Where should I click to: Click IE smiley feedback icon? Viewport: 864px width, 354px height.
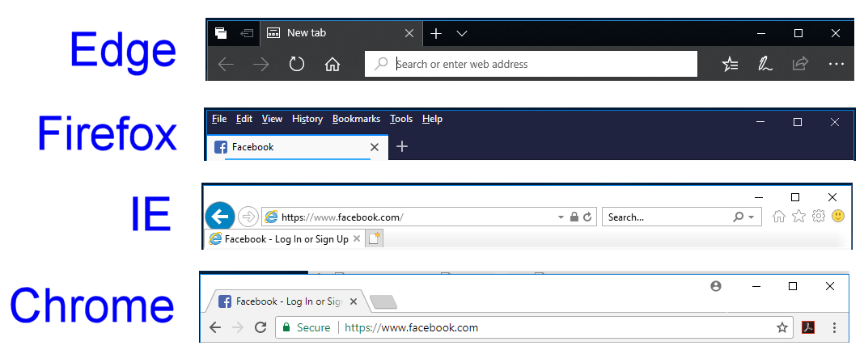click(838, 216)
